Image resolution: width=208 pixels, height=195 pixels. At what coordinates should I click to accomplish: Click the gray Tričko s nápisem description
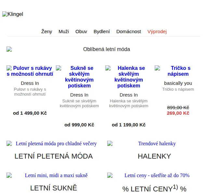178,89
